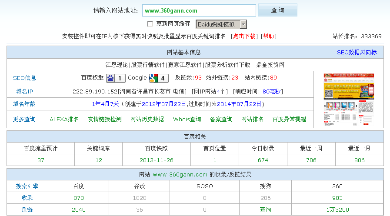The height and width of the screenshot is (216, 390).
Task: Click the 站内链接 value 89
Action: pyautogui.click(x=273, y=78)
